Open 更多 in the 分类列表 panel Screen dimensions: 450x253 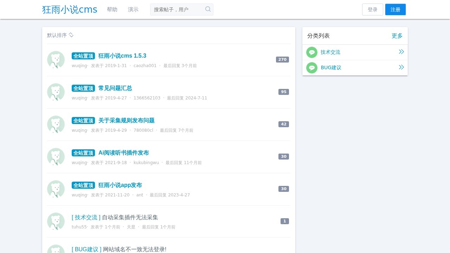[397, 35]
